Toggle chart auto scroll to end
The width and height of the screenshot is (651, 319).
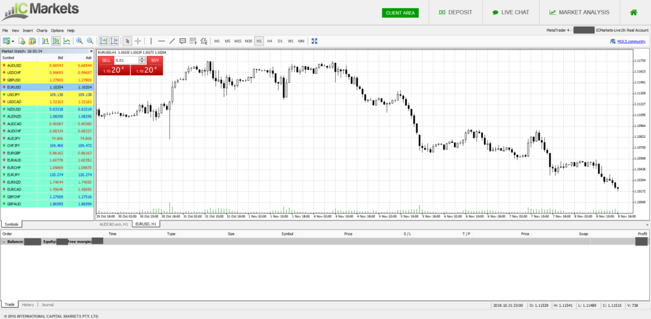coord(104,41)
